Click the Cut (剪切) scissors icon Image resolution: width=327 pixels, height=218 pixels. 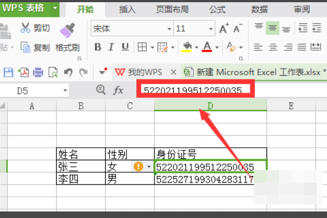point(25,28)
